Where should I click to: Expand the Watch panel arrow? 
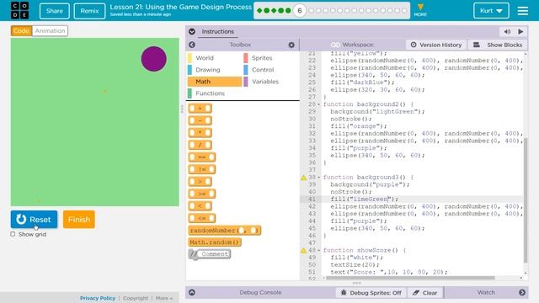pos(522,292)
